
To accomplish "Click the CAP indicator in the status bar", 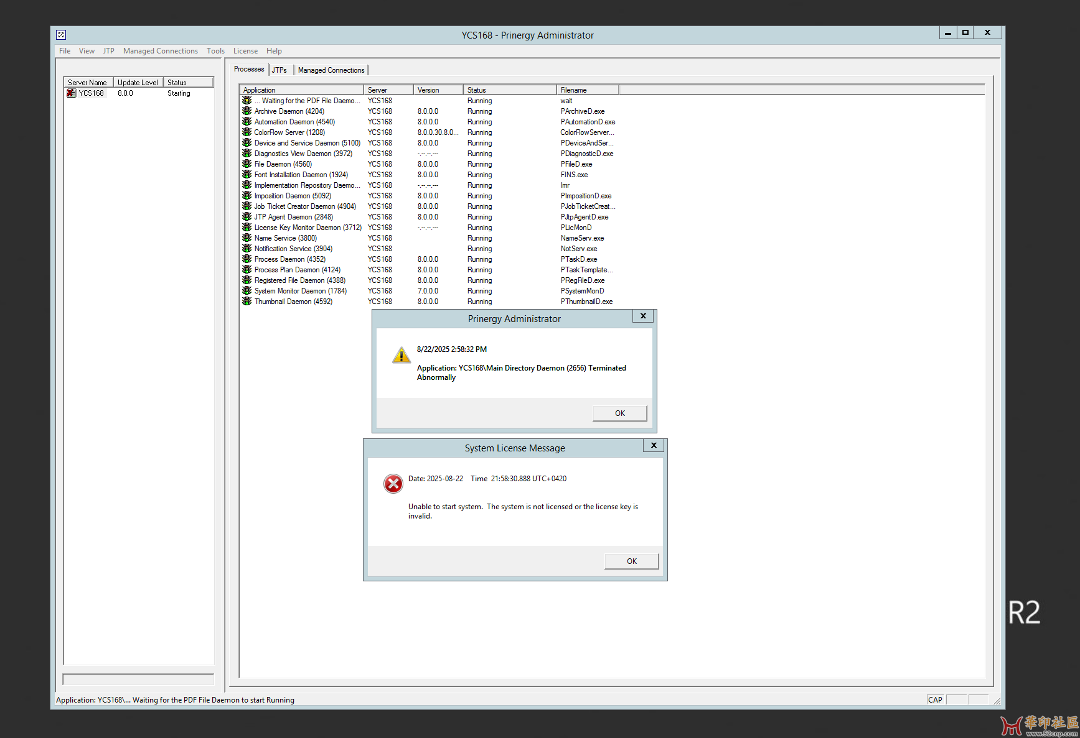I will 935,700.
